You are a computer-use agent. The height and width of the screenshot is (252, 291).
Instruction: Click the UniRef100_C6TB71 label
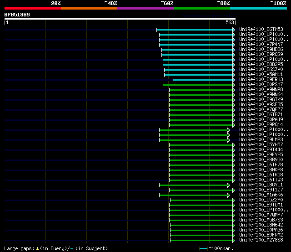[x=261, y=115]
